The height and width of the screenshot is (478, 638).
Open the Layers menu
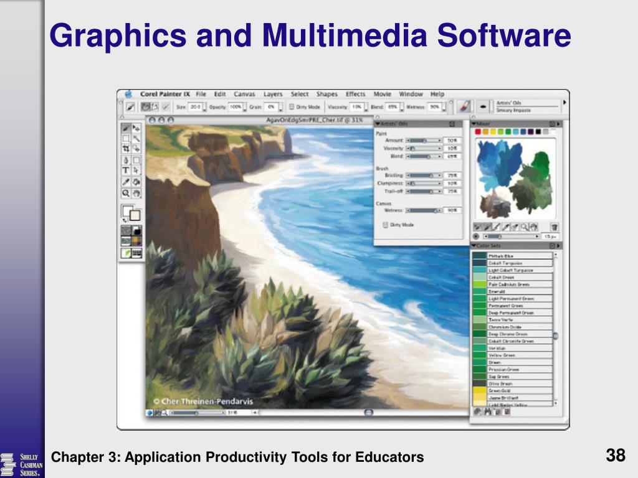click(273, 94)
